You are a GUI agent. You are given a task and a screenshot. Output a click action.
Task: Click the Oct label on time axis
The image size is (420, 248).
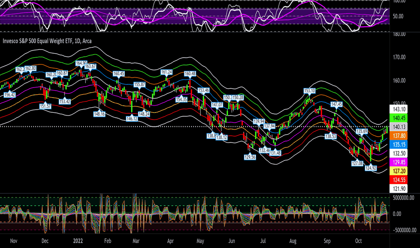[358, 241]
